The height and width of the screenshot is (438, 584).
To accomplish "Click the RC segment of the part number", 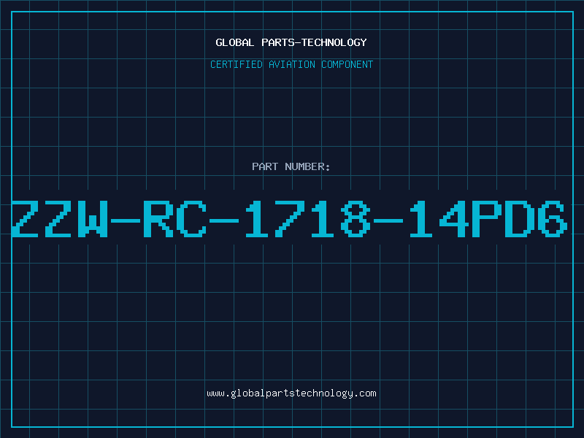I will (175, 219).
